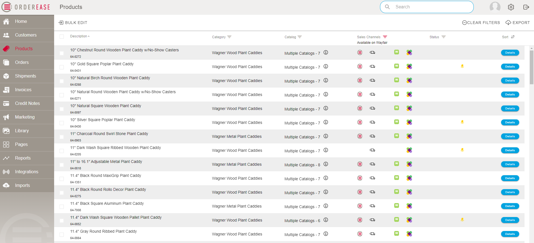
Task: Click OrderEase channel icon for 11.4" Gray Round Ribbed Plant Caddy
Action: (360, 234)
